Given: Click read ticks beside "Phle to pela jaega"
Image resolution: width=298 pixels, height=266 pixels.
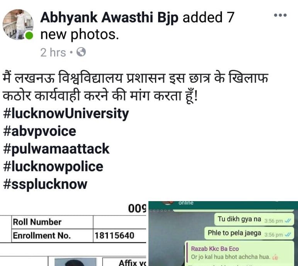Looking at the screenshot, I should (x=288, y=234).
